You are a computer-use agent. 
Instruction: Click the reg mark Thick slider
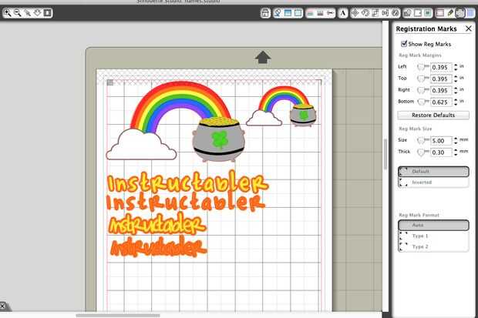click(422, 152)
